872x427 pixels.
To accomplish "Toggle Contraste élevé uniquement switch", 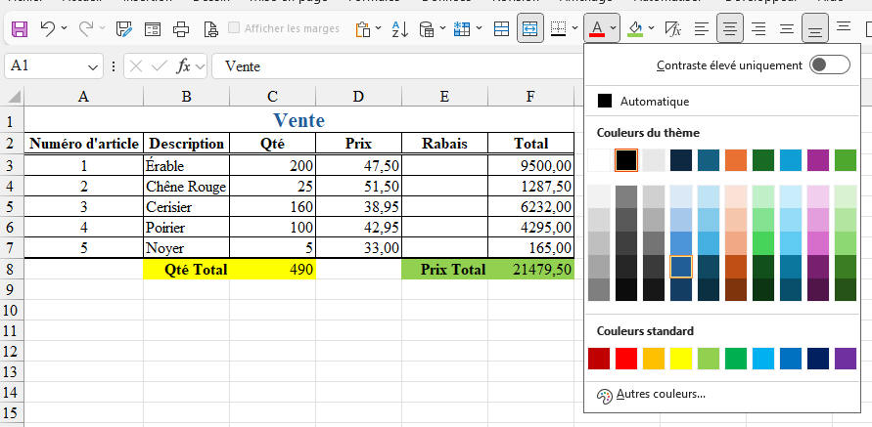I will [x=830, y=64].
